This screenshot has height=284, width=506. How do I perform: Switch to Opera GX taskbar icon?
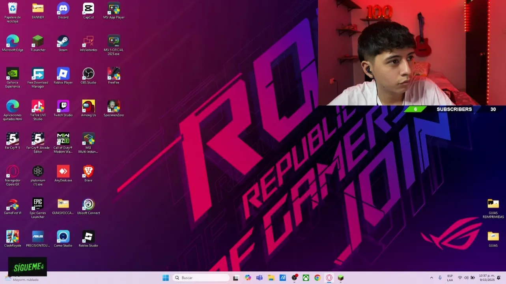(329, 278)
